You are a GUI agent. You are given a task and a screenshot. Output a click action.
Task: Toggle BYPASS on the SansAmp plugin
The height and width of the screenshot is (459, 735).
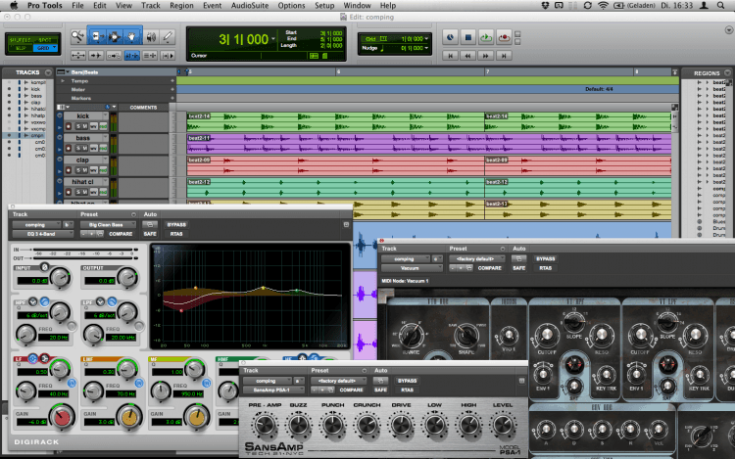(x=407, y=381)
